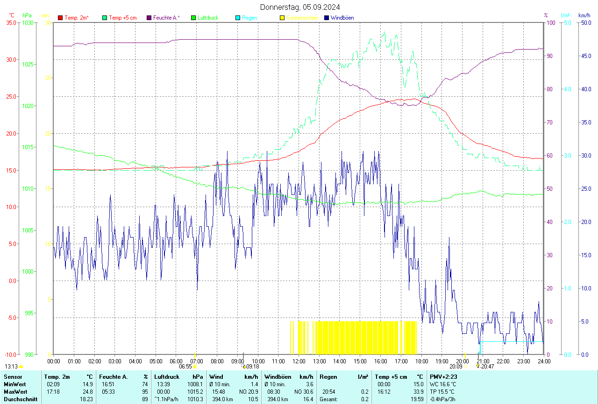Click the km/h axis unit label at top right
This screenshot has width=598, height=404.
pos(584,15)
